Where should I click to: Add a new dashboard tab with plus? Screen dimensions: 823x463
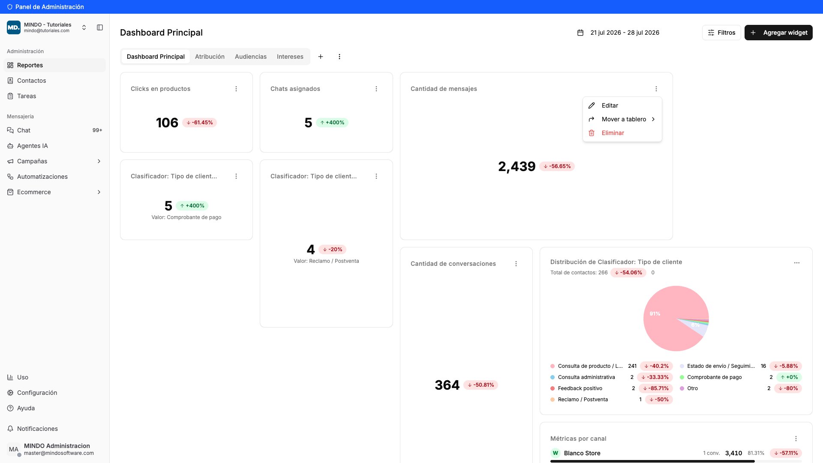click(x=321, y=57)
